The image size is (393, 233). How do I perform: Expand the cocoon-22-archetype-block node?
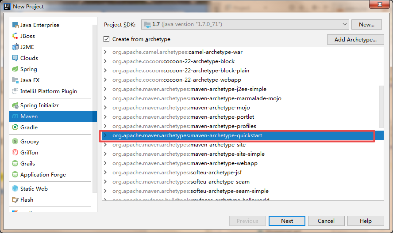point(105,61)
